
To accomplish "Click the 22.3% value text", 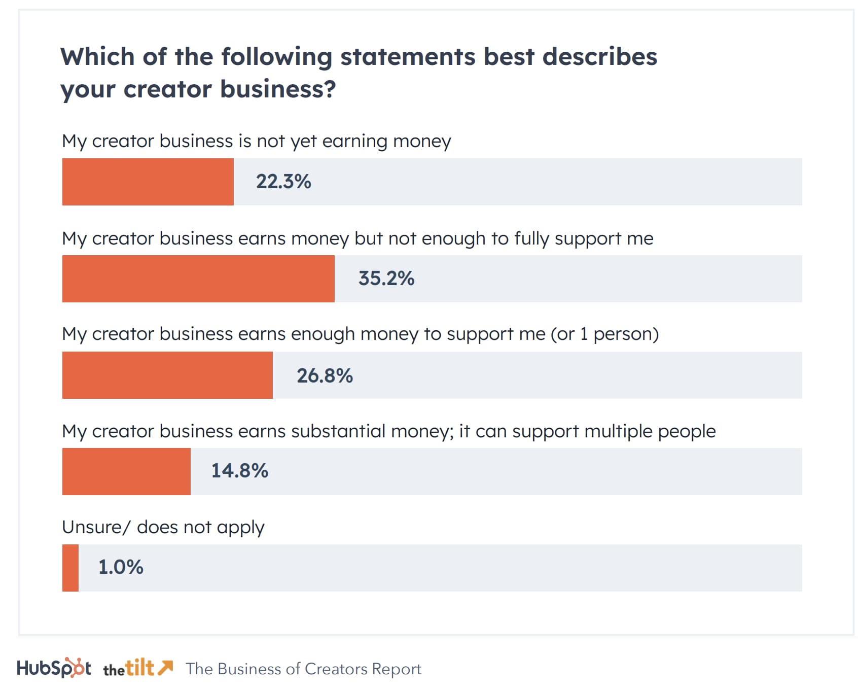I will [x=283, y=182].
